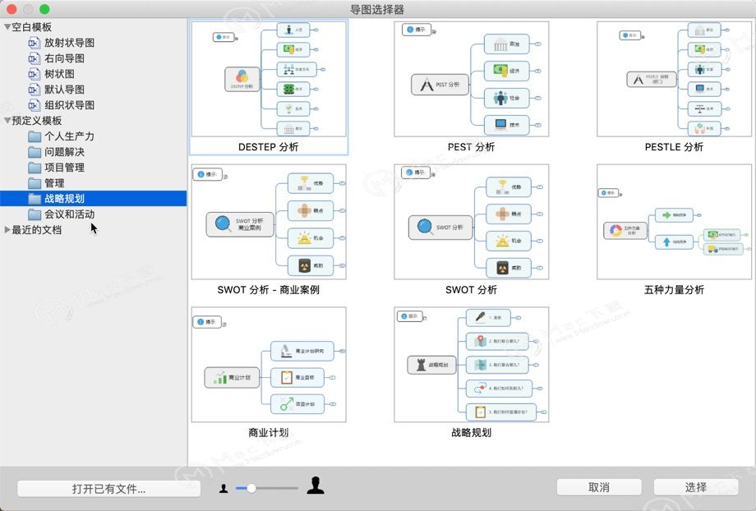This screenshot has height=511, width=756.
Task: Click the 商业计划 caption text
Action: (269, 432)
